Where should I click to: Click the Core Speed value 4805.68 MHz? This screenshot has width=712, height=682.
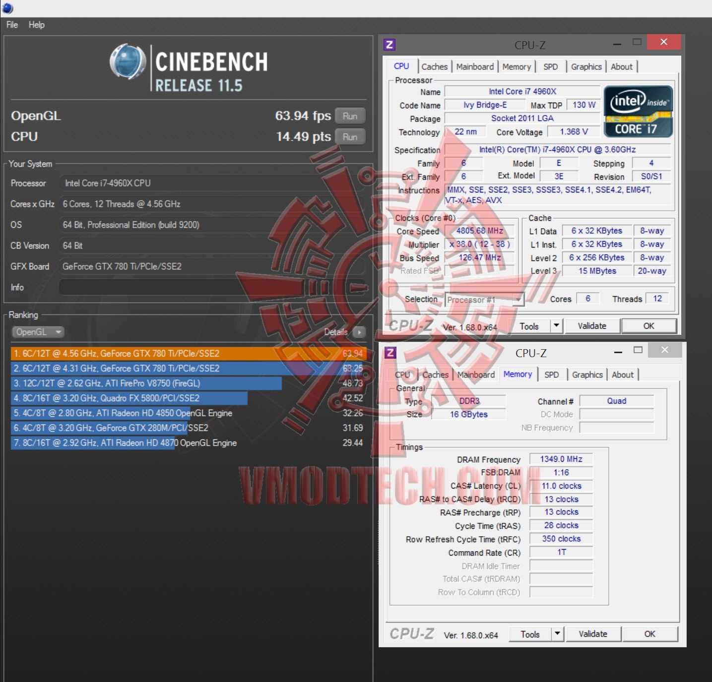[x=480, y=231]
